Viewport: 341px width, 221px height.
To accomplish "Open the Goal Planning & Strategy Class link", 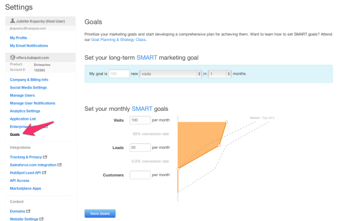I will [118, 40].
